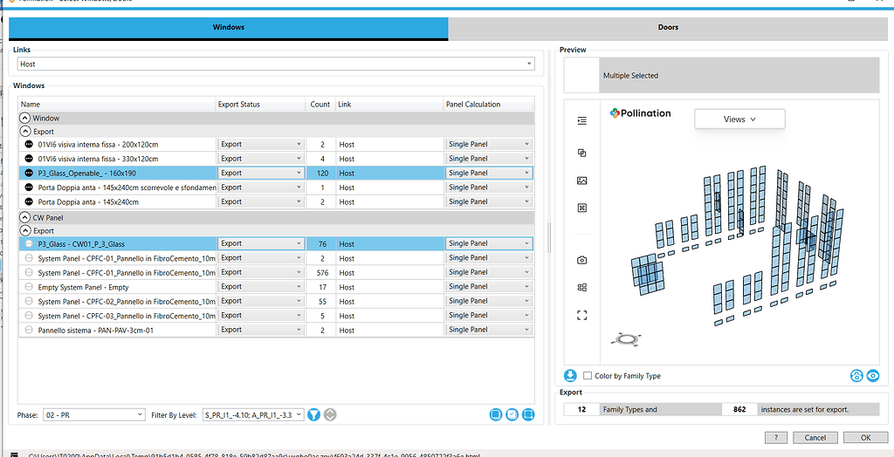Click the 12 Family Types value in Export section
894x457 pixels.
click(581, 409)
